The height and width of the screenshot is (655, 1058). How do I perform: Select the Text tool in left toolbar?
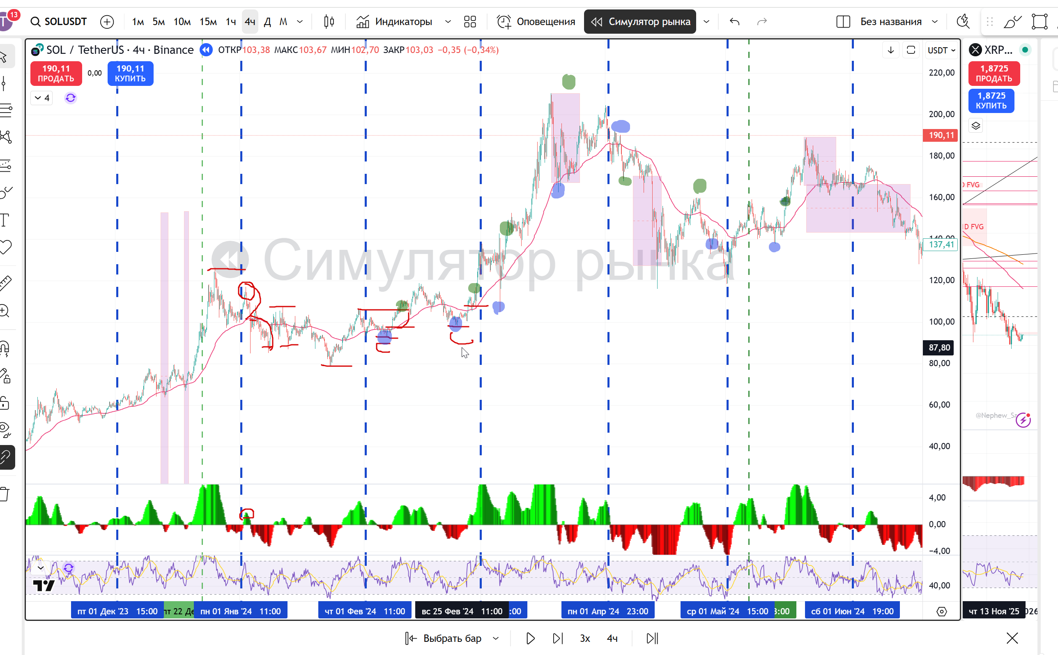(x=5, y=219)
